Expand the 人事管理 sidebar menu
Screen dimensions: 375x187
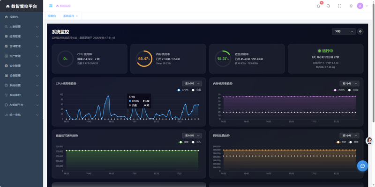pyautogui.click(x=22, y=27)
